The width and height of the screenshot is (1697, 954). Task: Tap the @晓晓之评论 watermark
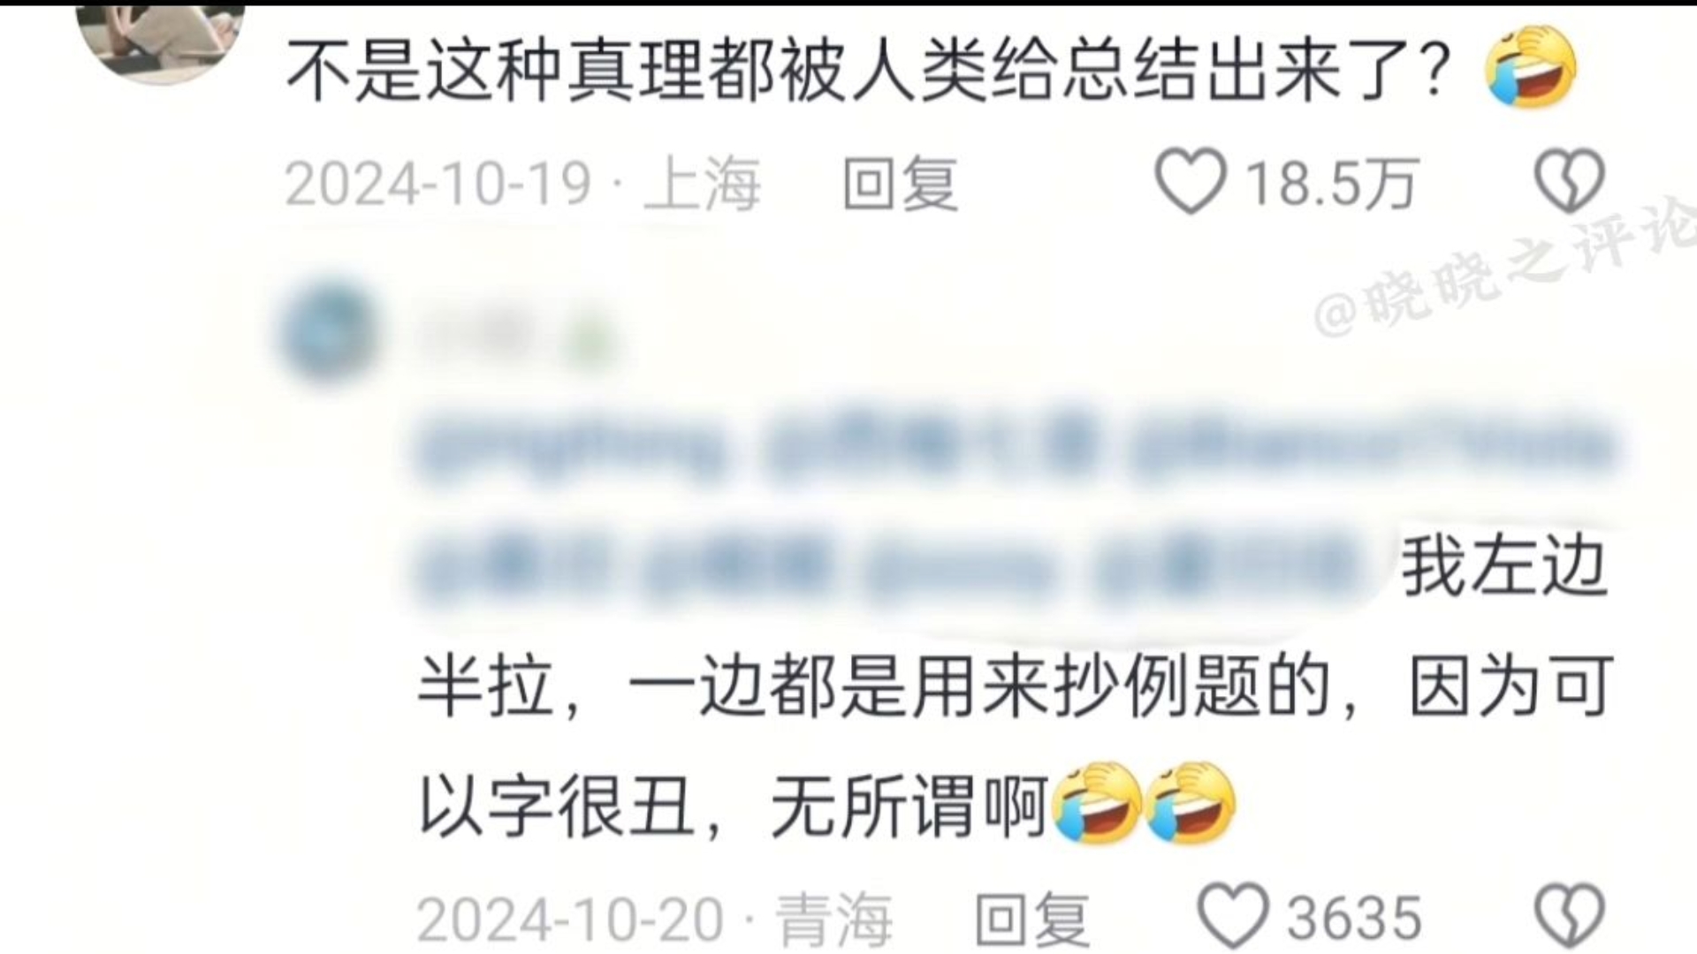coord(1503,269)
